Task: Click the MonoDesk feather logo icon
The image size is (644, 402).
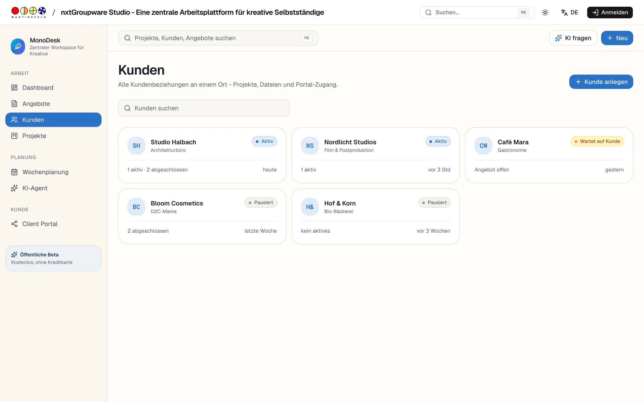Action: (x=18, y=47)
